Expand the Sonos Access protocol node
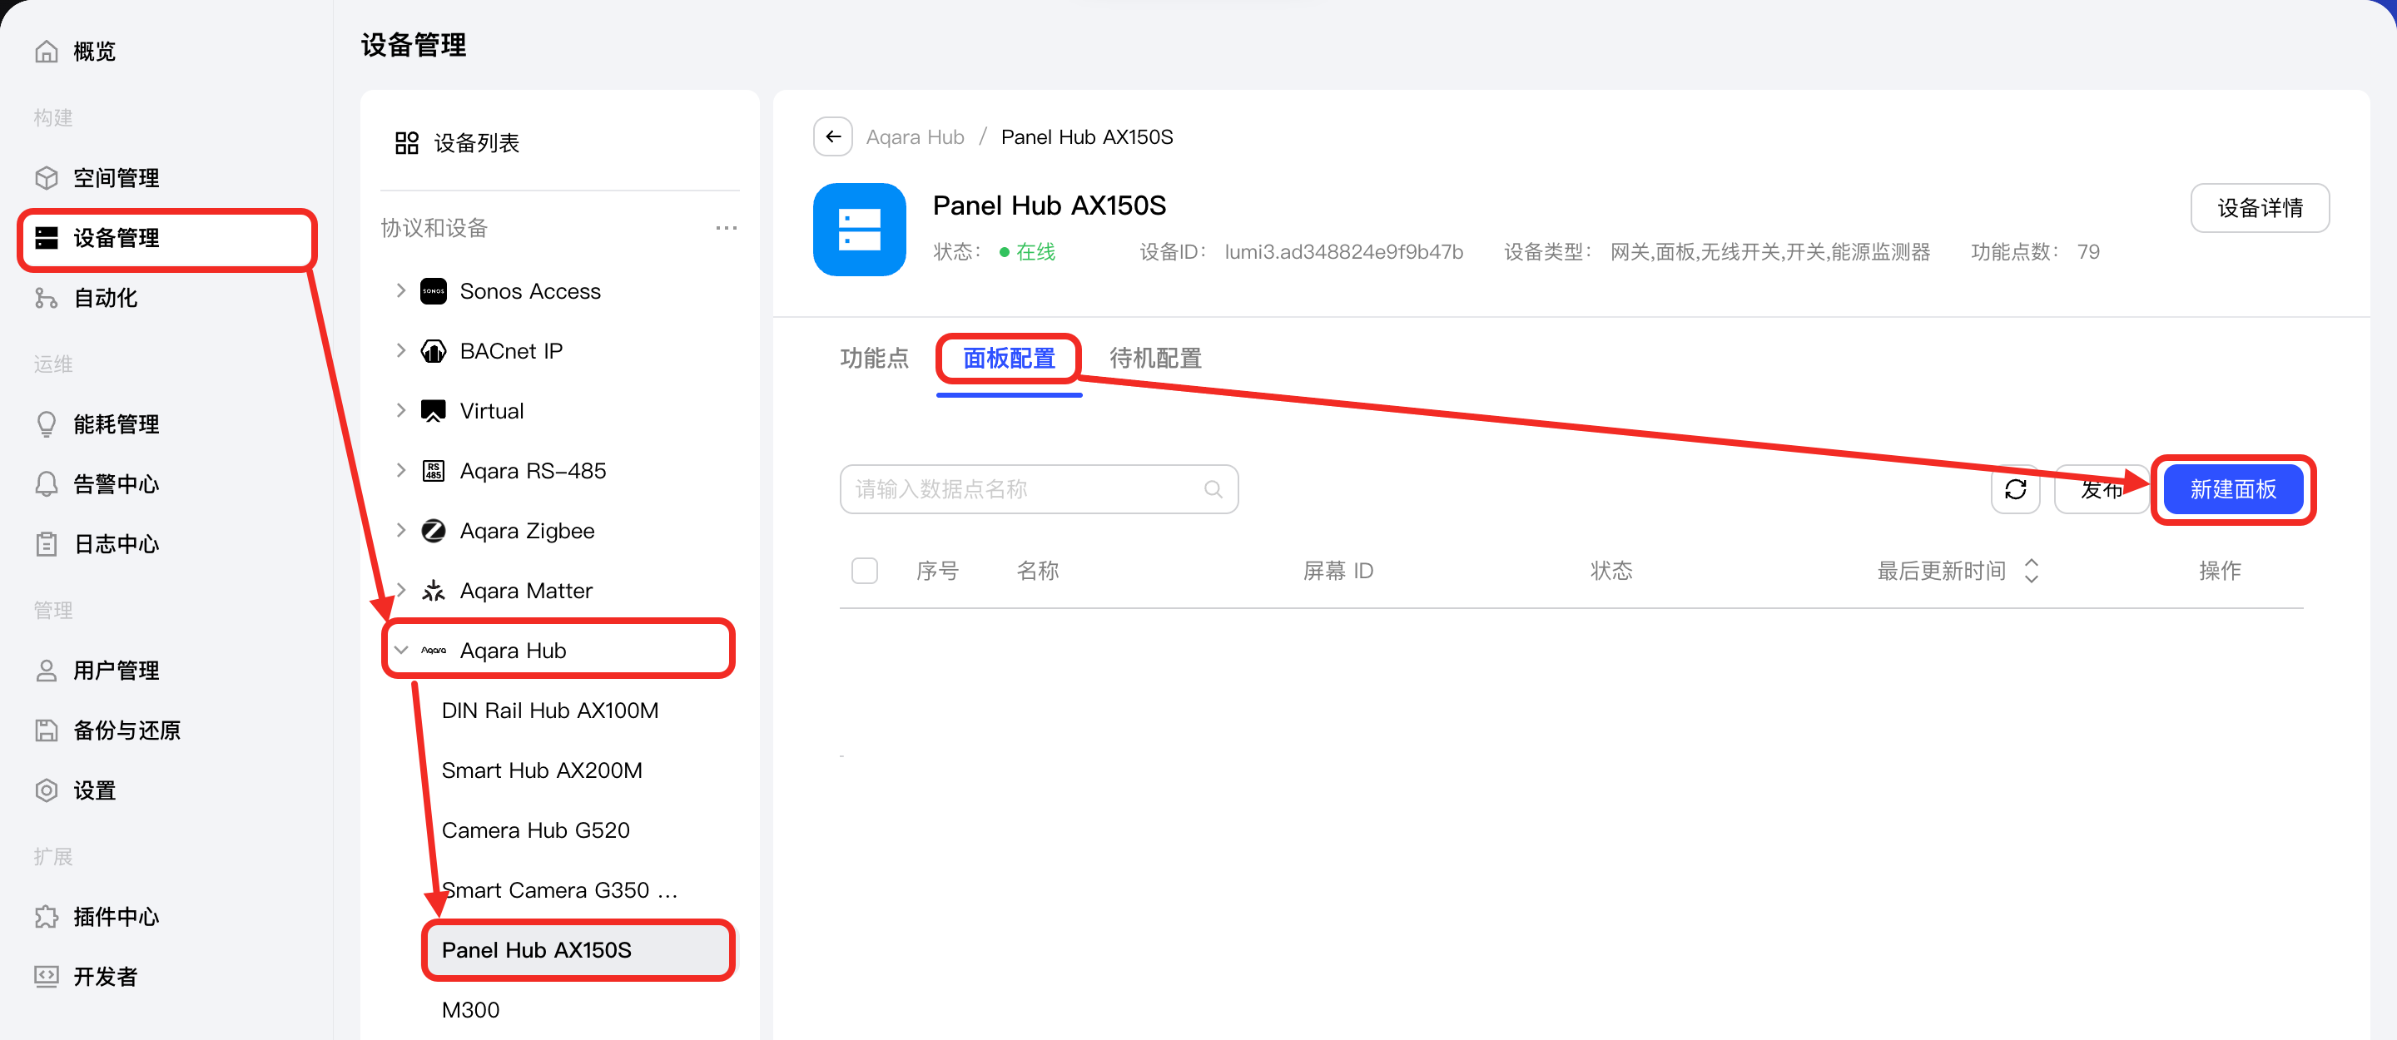This screenshot has height=1040, width=2397. click(x=401, y=291)
